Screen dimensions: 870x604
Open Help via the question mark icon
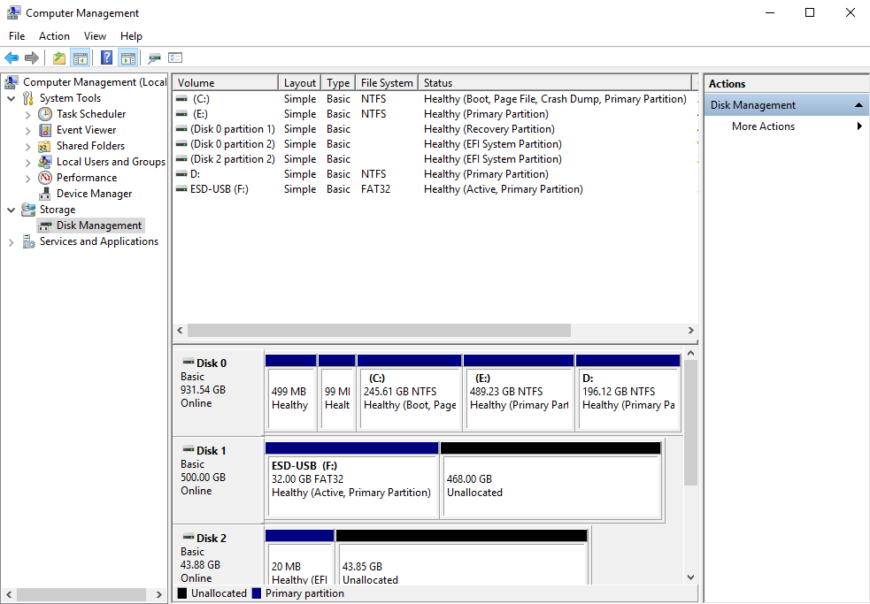click(x=105, y=57)
